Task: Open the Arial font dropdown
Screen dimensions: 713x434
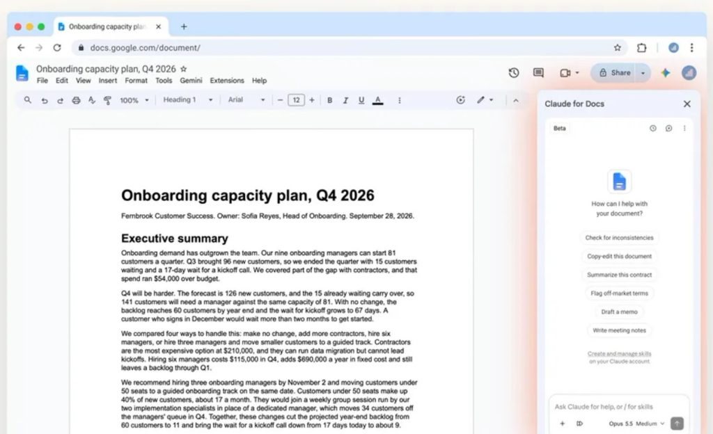Action: coord(246,100)
